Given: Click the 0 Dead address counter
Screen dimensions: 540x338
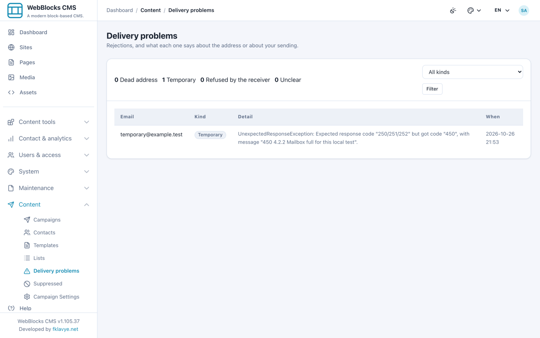Looking at the screenshot, I should (x=136, y=80).
